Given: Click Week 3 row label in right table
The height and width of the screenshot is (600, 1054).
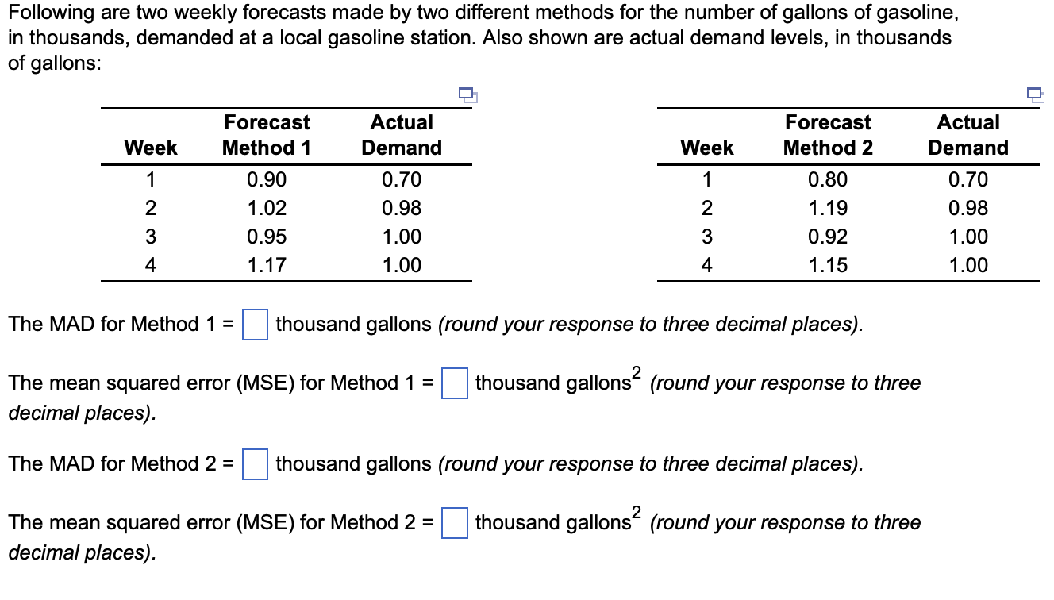Looking at the screenshot, I should coord(708,237).
